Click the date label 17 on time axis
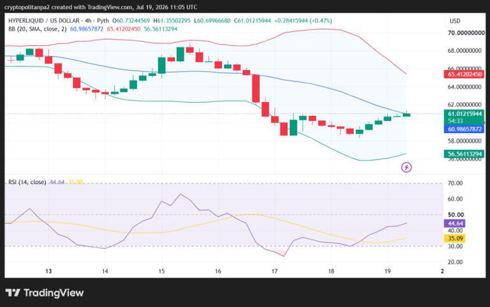This screenshot has height=307, width=490. [x=274, y=271]
